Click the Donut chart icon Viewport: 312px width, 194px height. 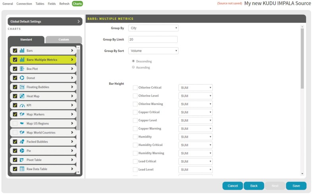click(22, 78)
